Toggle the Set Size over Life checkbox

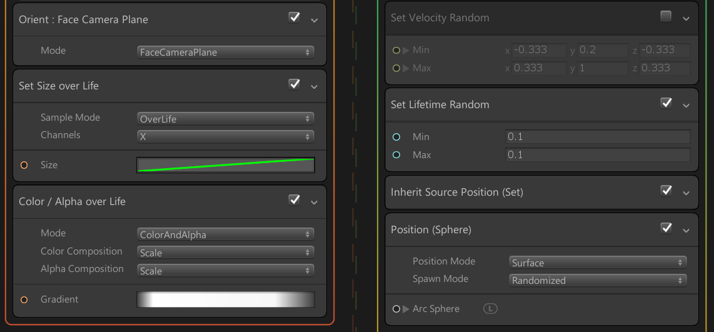(x=294, y=84)
